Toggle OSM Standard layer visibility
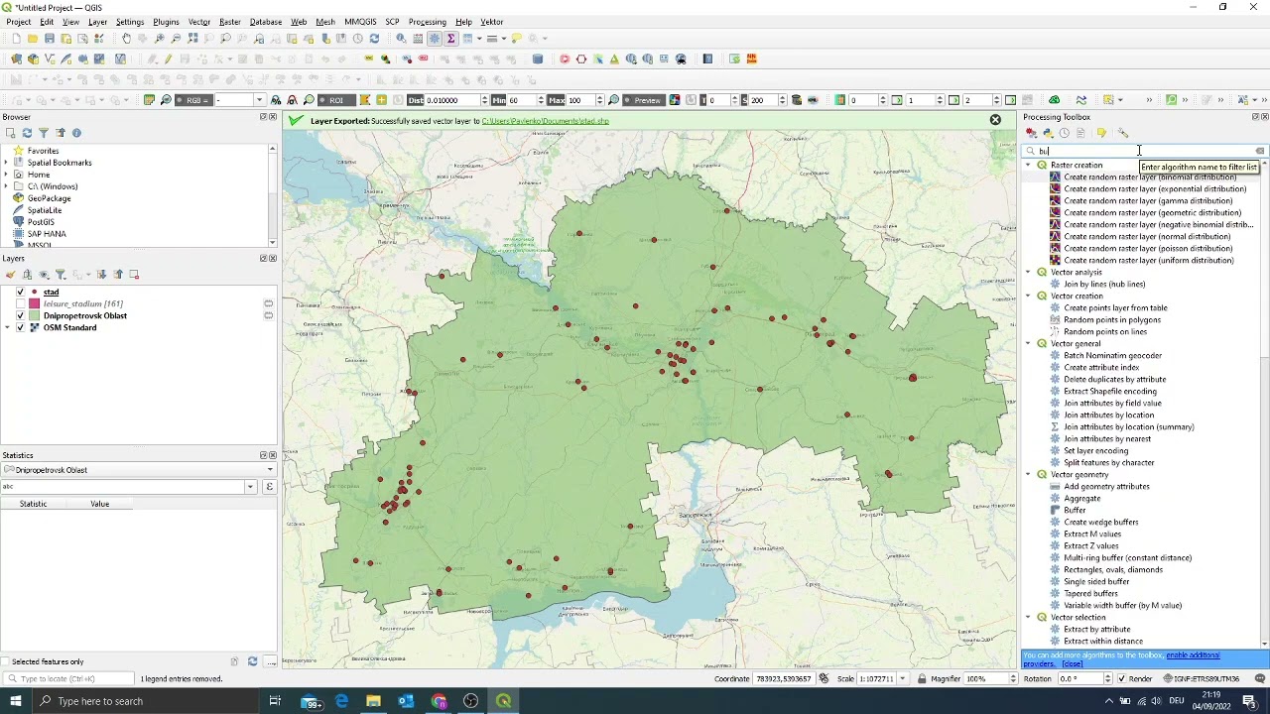This screenshot has height=714, width=1270. point(20,327)
